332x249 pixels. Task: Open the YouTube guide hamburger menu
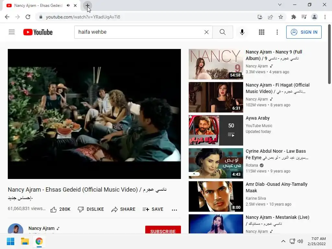tap(12, 32)
